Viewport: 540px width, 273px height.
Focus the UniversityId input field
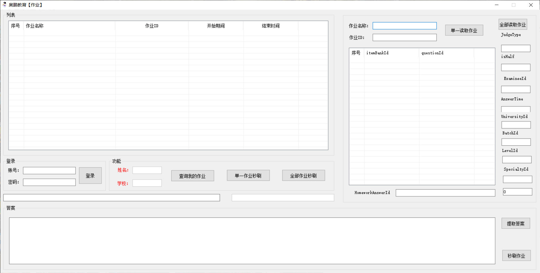(516, 125)
